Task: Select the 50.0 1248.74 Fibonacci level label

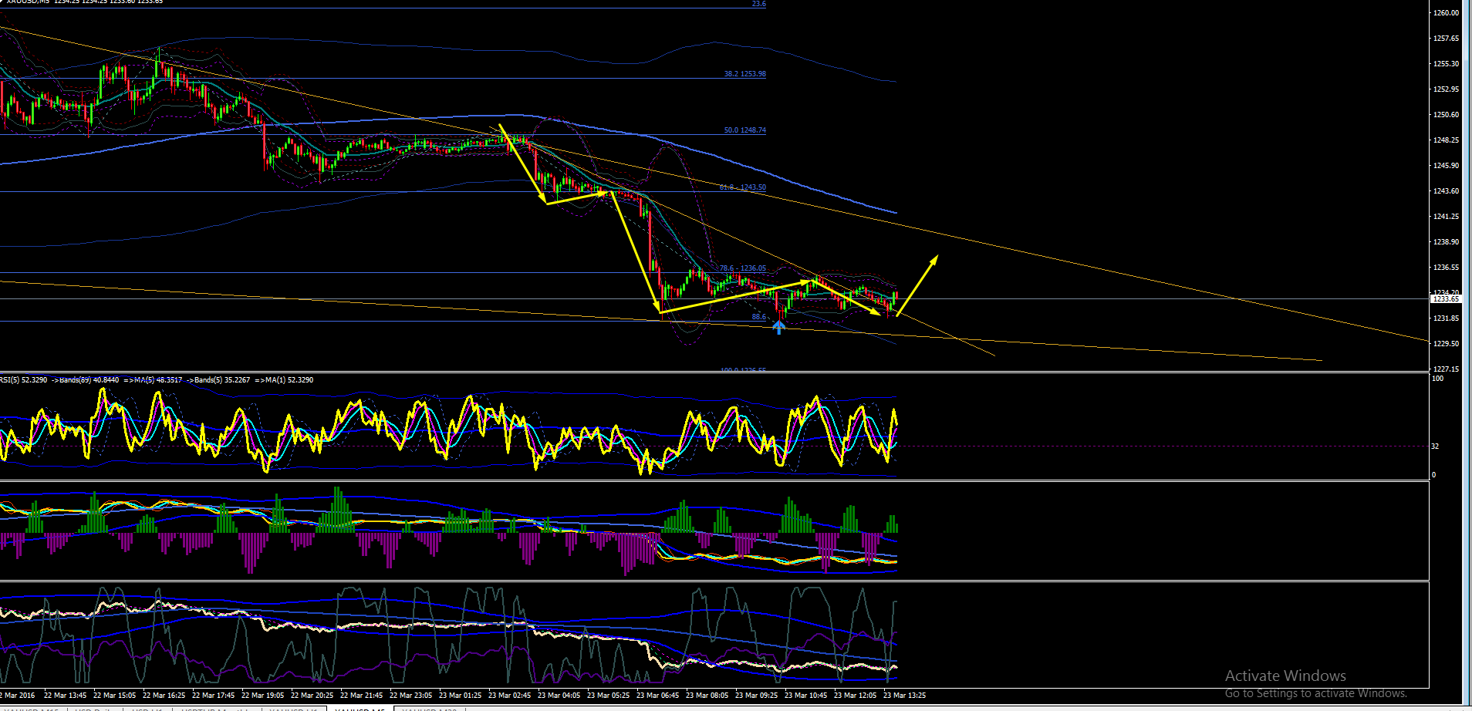Action: coord(744,130)
